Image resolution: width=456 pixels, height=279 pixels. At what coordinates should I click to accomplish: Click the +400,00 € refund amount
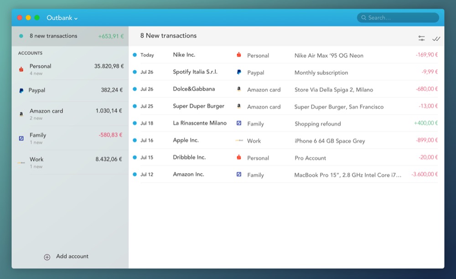pos(426,123)
